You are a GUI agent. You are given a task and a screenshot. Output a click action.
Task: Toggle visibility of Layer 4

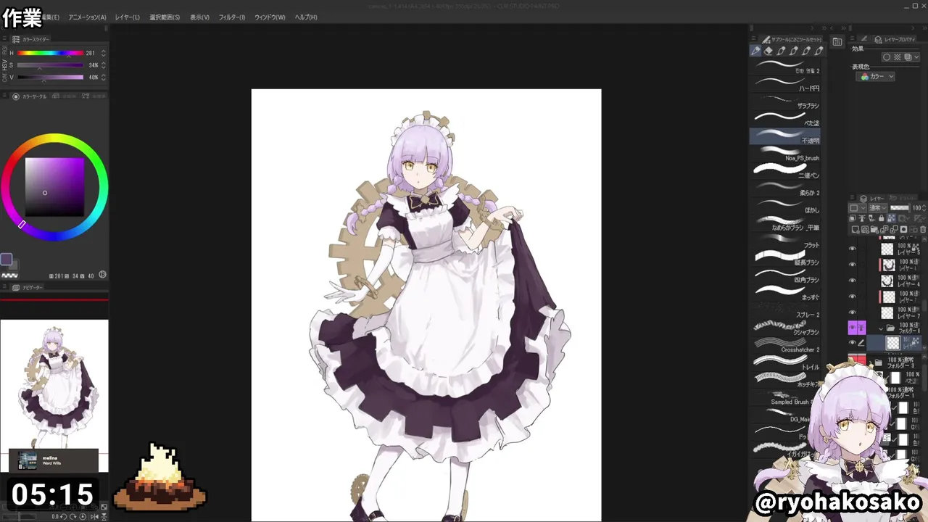click(x=852, y=281)
